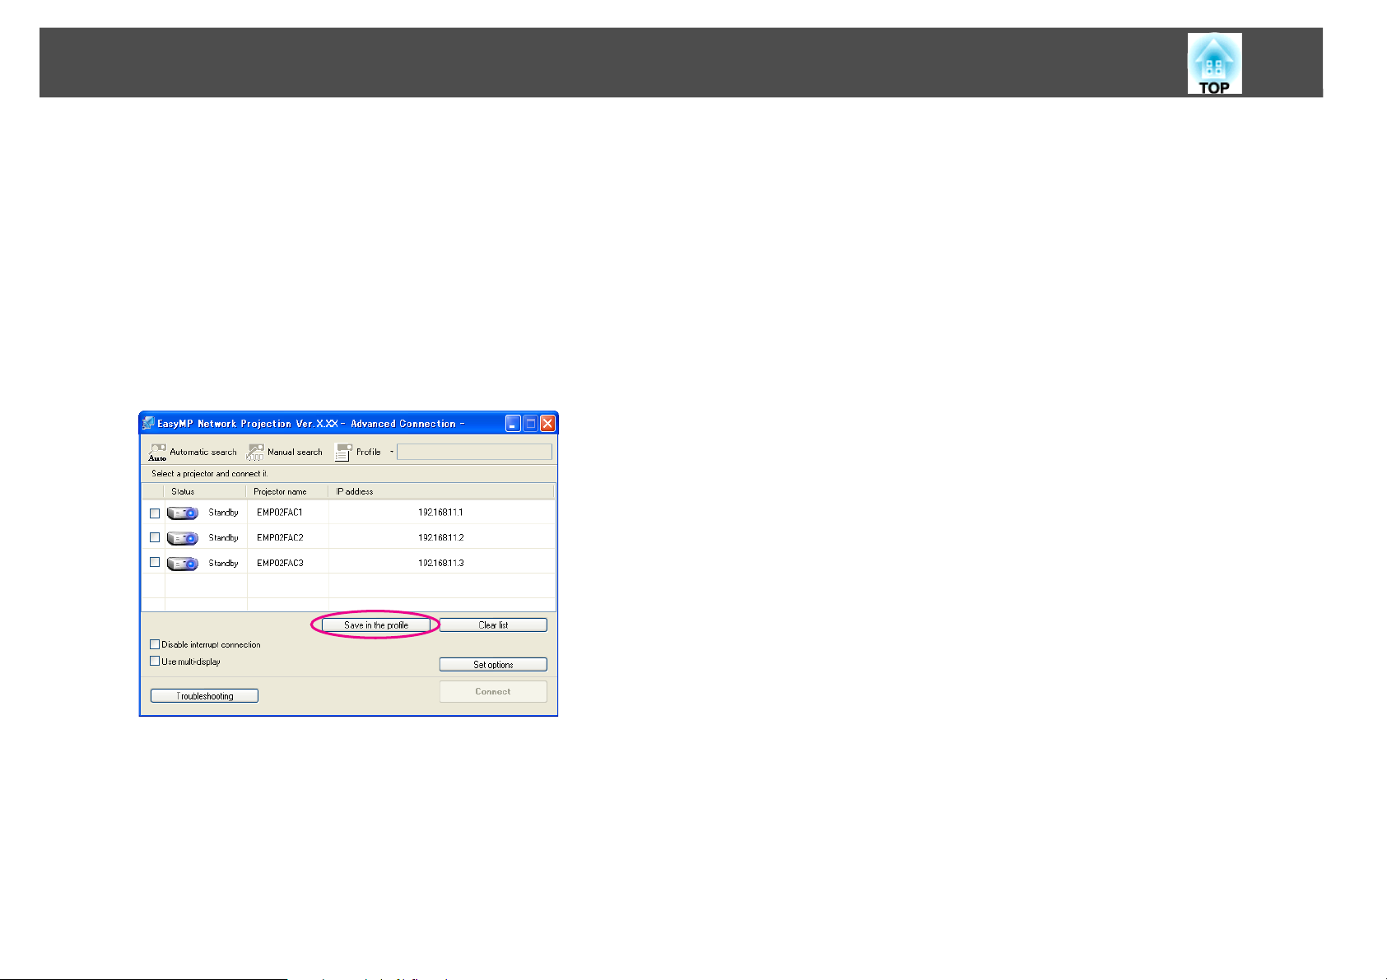Select projector name EMP02FAC2
The height and width of the screenshot is (980, 1387).
pyautogui.click(x=280, y=538)
